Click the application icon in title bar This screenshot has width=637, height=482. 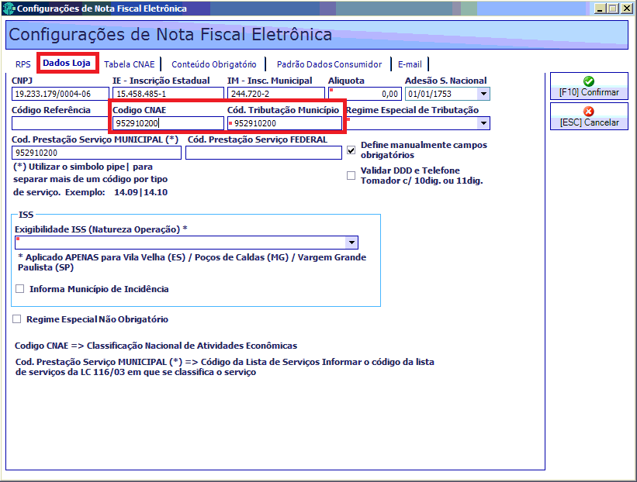(9, 8)
